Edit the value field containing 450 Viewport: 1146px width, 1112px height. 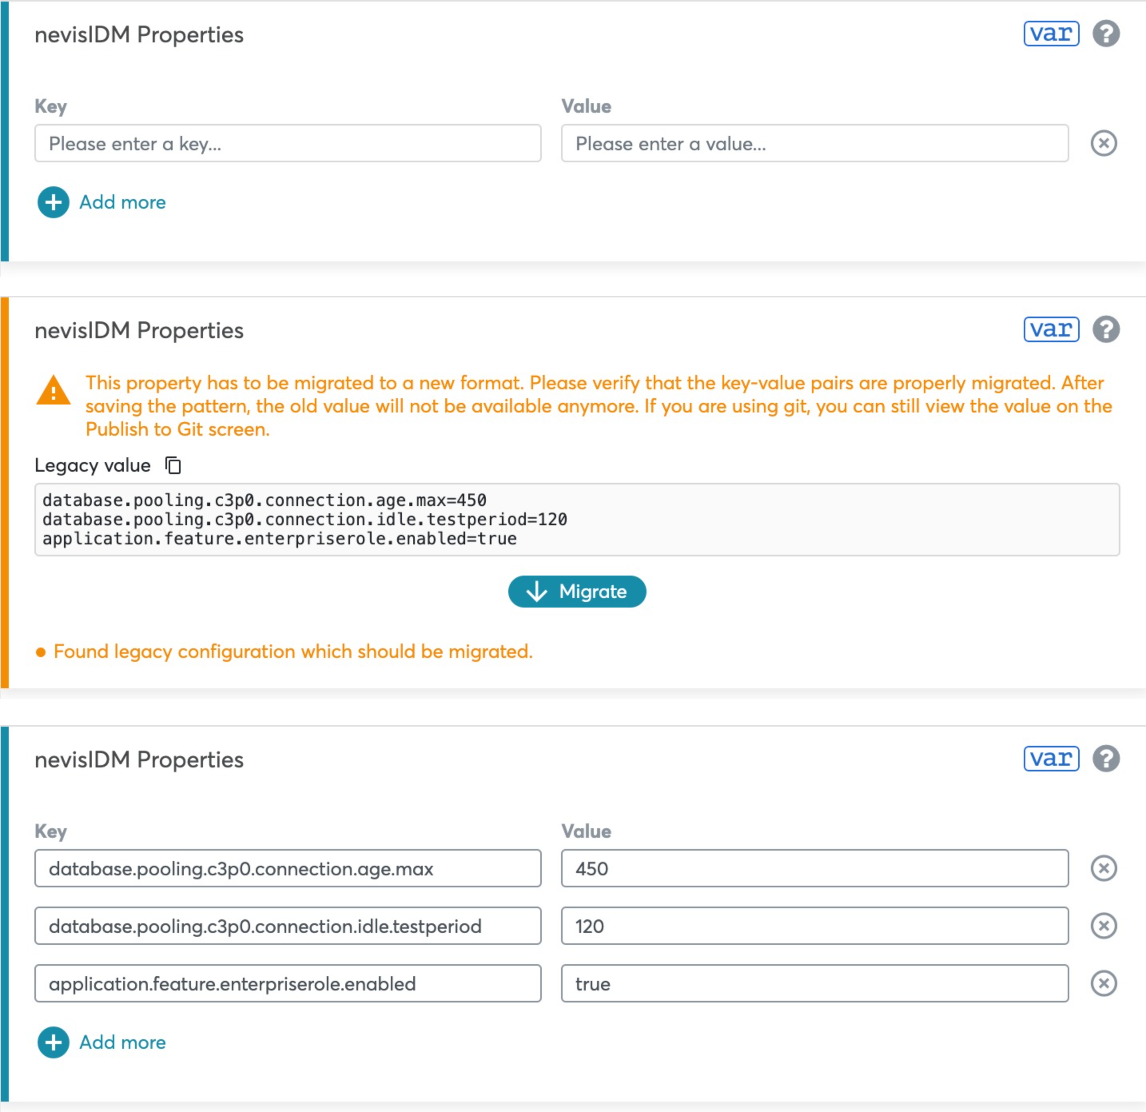tap(814, 868)
